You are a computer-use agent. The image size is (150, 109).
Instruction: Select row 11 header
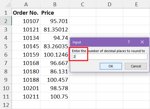coord(6,96)
